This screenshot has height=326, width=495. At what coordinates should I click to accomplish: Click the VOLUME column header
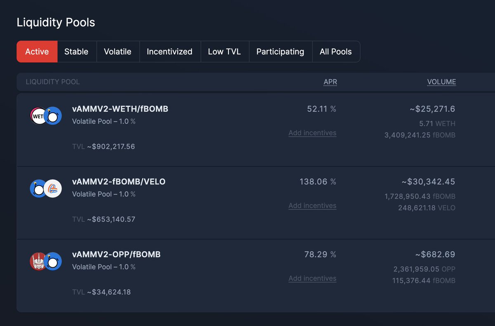point(441,82)
